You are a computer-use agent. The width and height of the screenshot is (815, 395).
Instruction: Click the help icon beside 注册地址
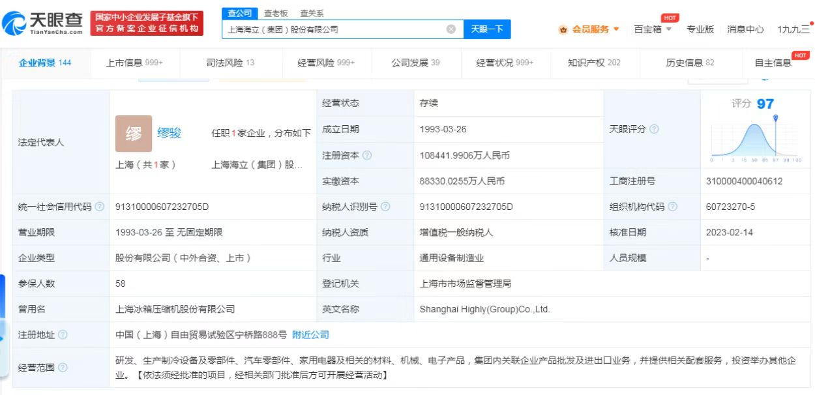63,334
